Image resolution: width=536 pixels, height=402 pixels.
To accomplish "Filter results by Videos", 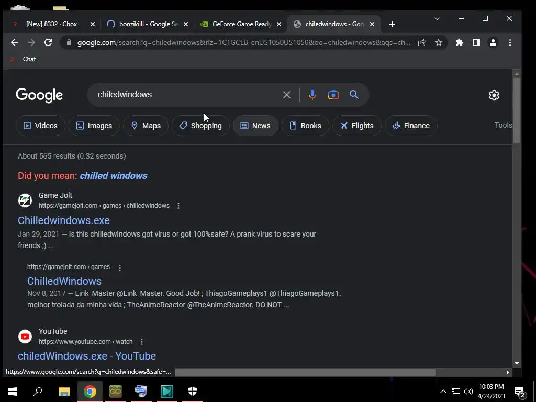I will [40, 126].
